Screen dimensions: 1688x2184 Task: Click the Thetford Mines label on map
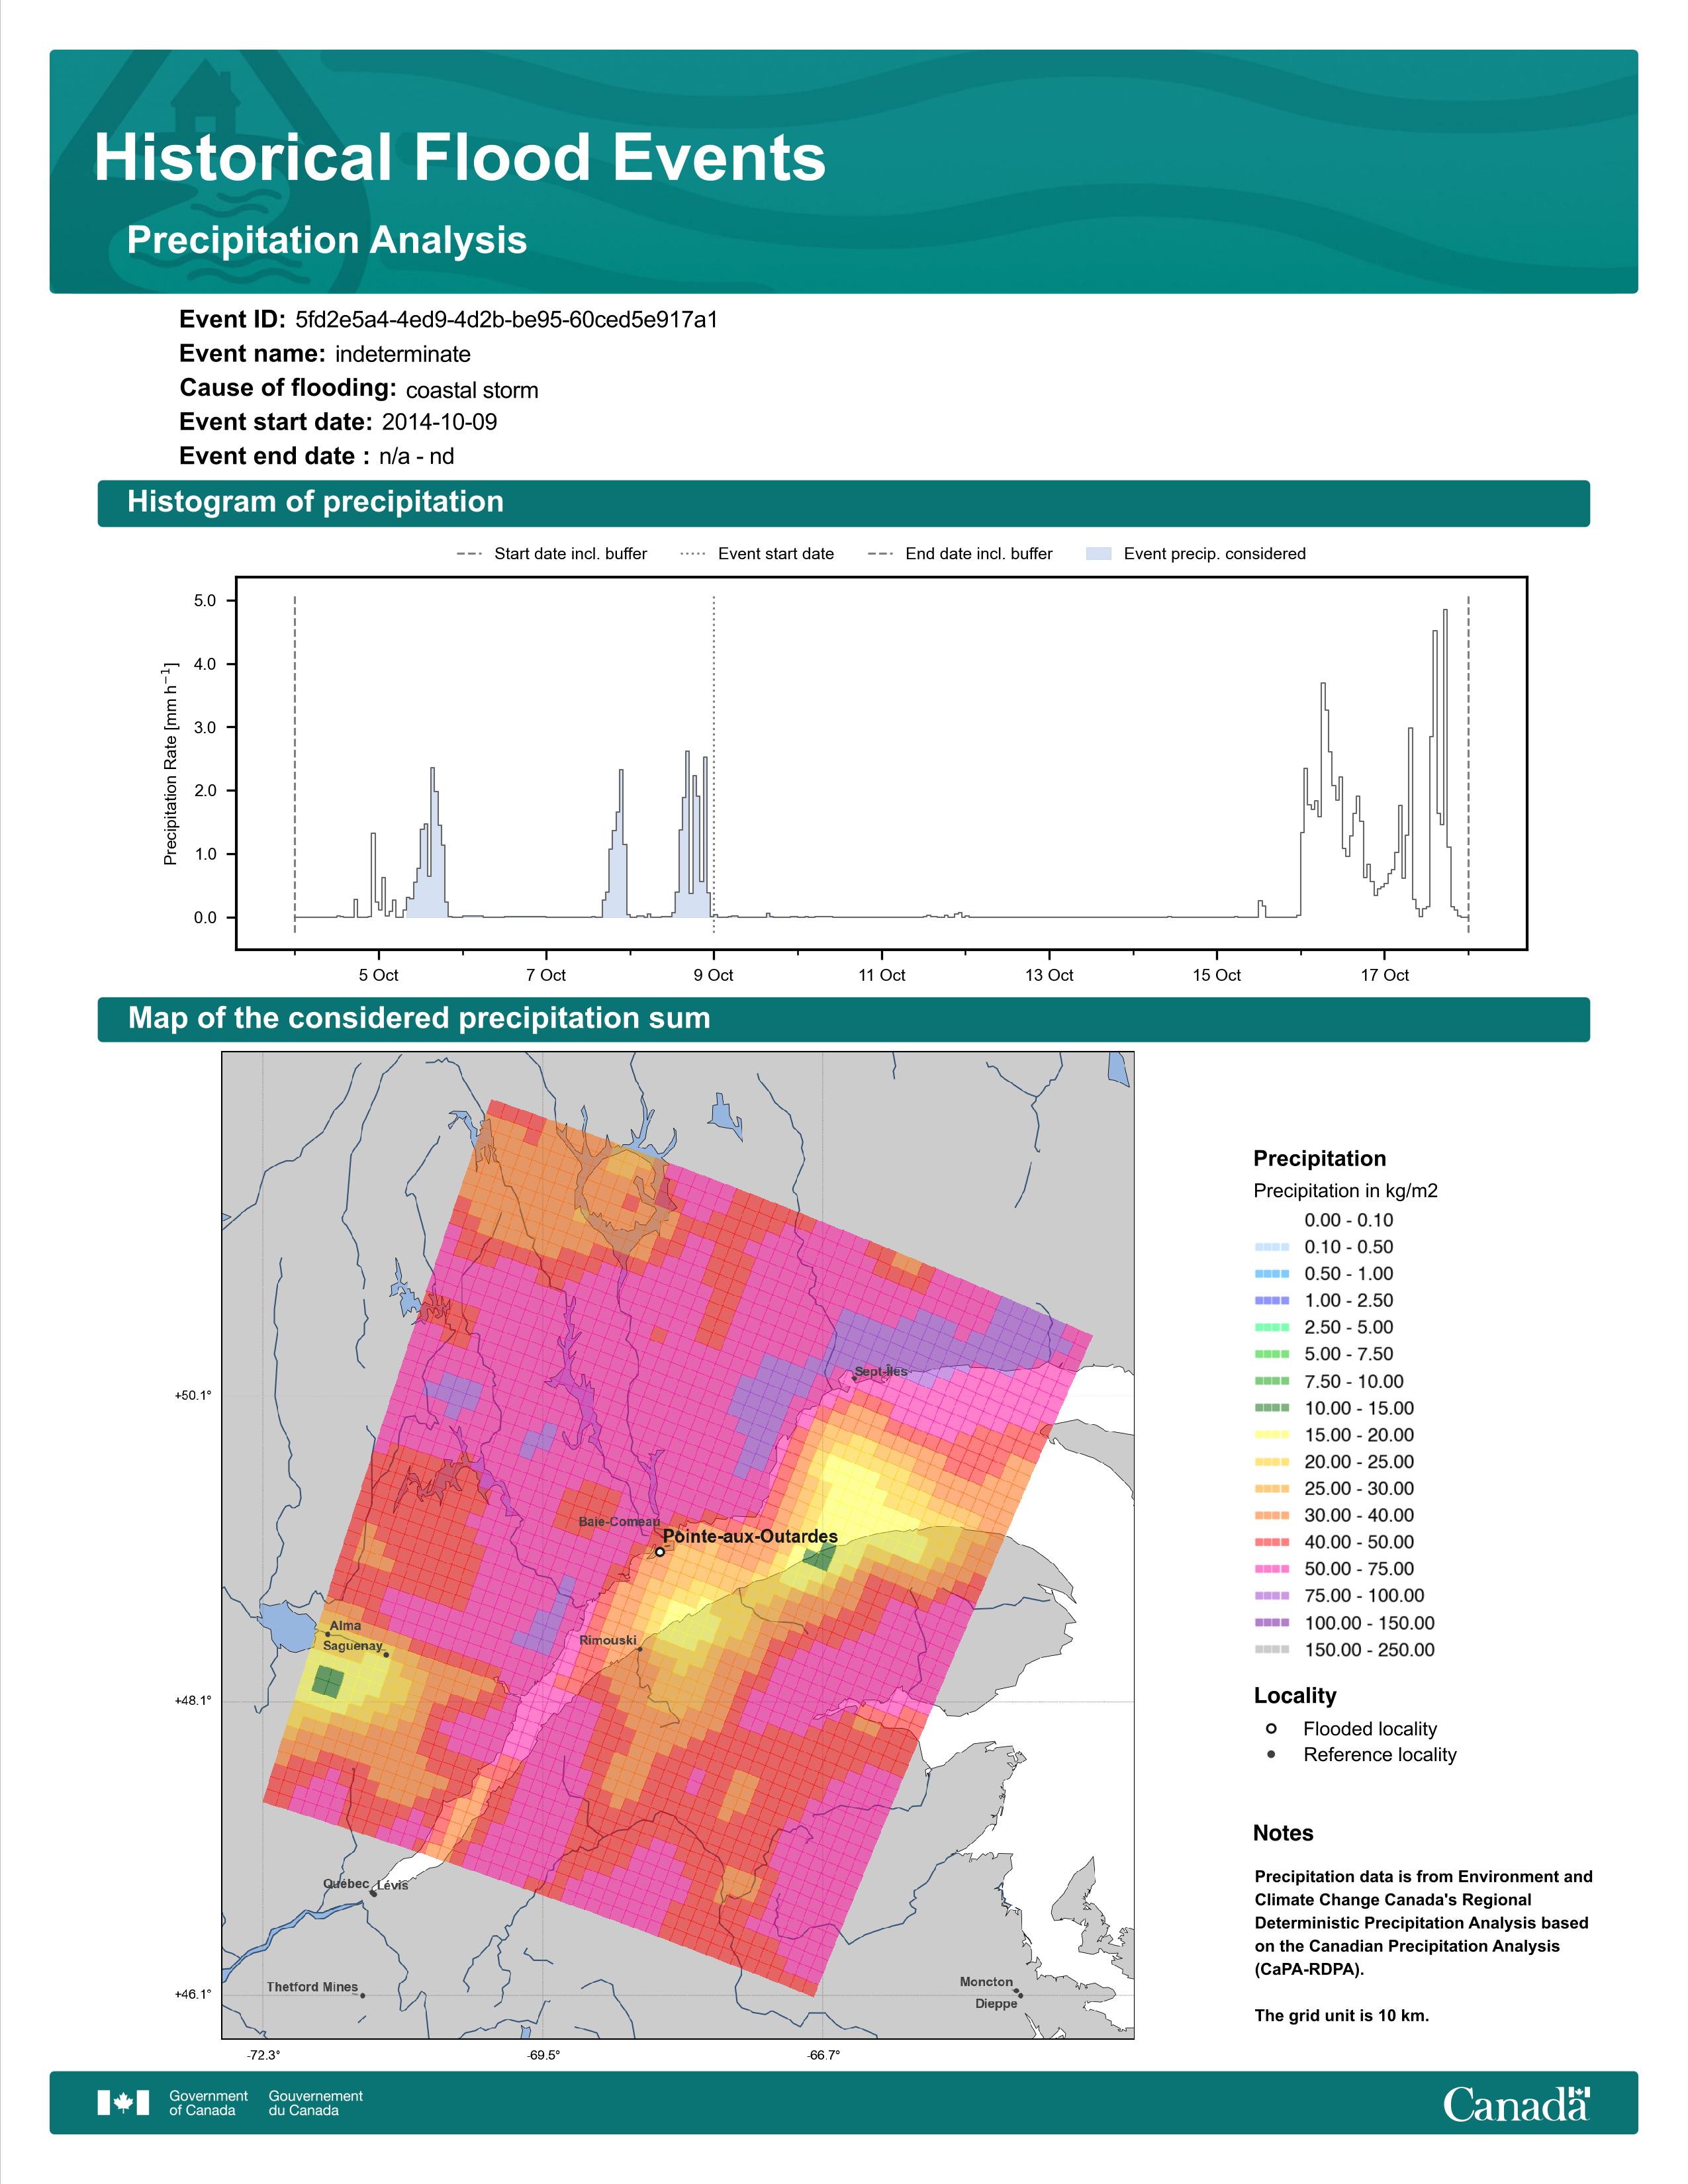click(x=312, y=1987)
